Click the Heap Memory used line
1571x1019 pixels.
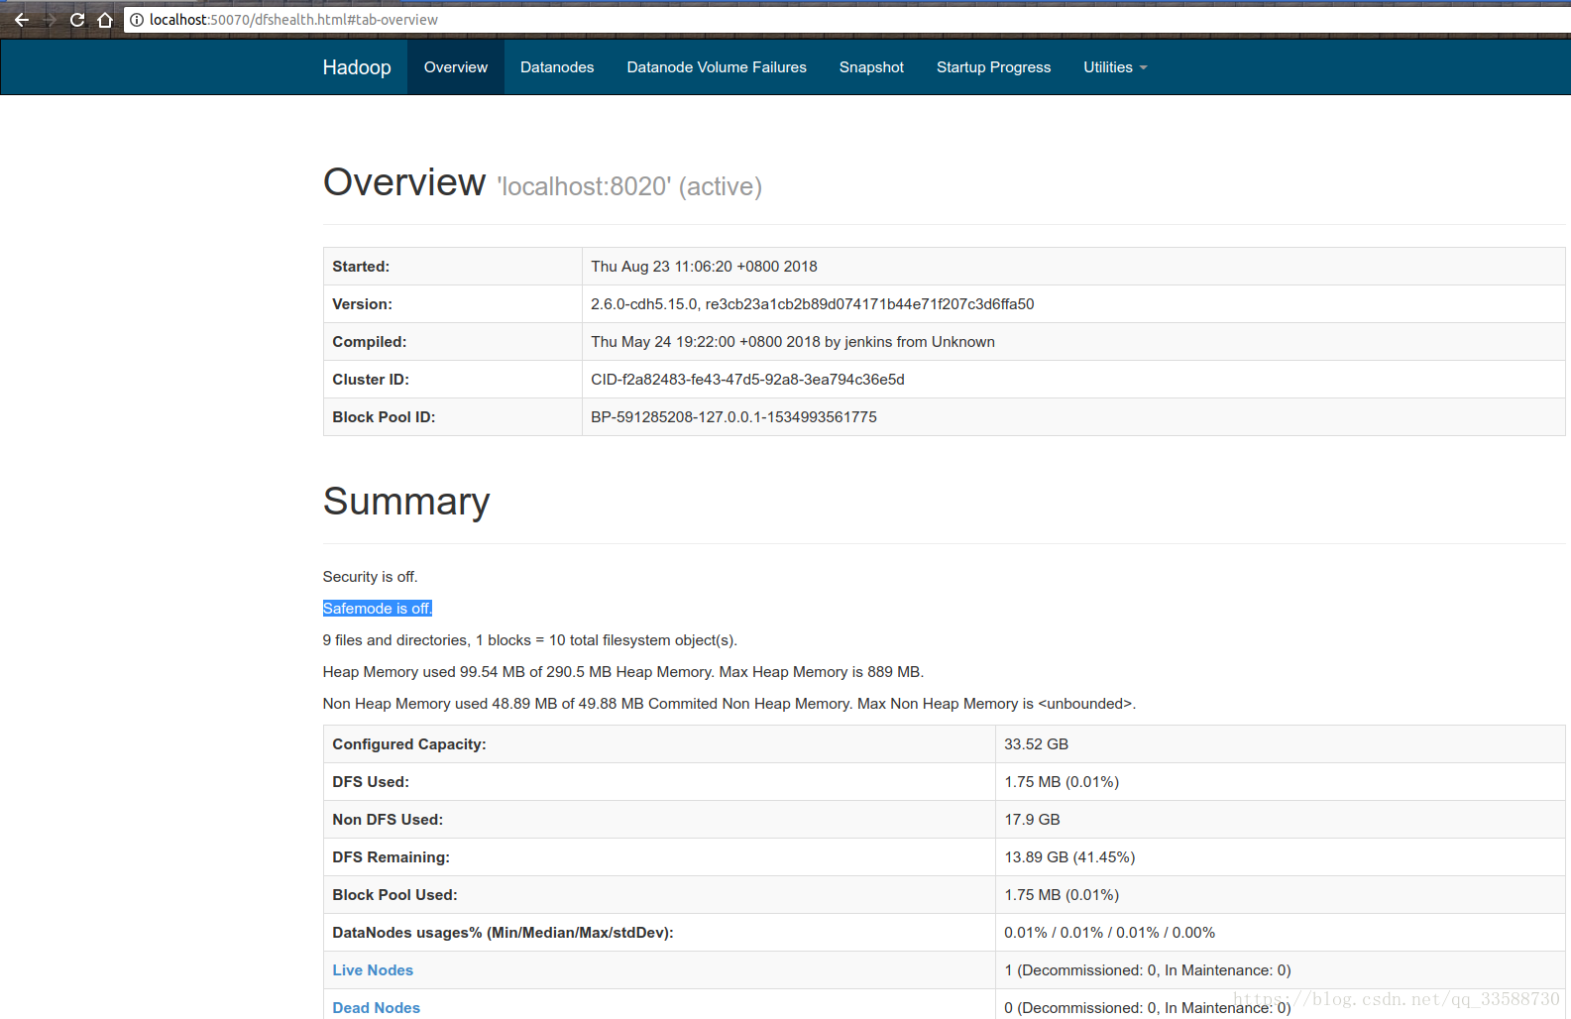623,672
